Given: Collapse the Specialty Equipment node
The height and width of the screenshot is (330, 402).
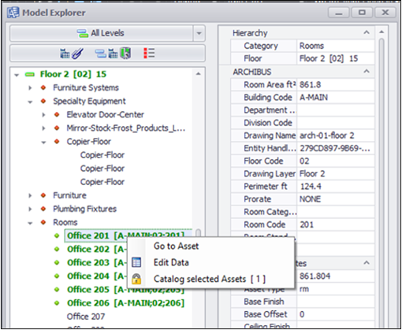Looking at the screenshot, I should (x=30, y=102).
